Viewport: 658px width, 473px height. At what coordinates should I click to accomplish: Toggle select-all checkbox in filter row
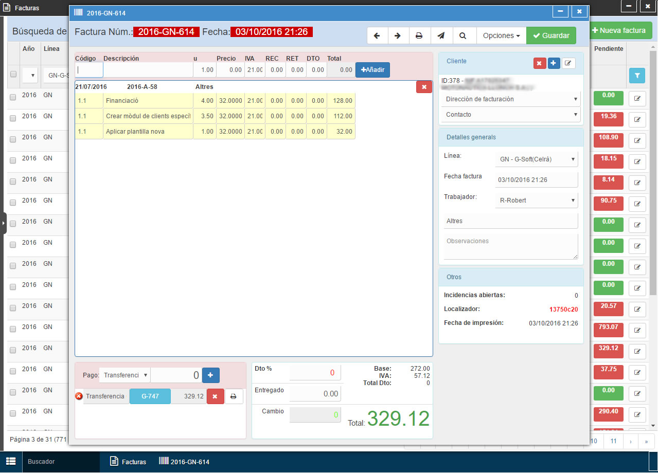[13, 74]
